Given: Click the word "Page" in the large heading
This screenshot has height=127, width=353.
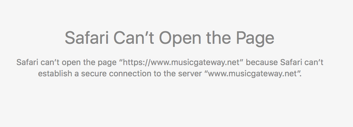Looking at the screenshot, I should click(x=255, y=38).
